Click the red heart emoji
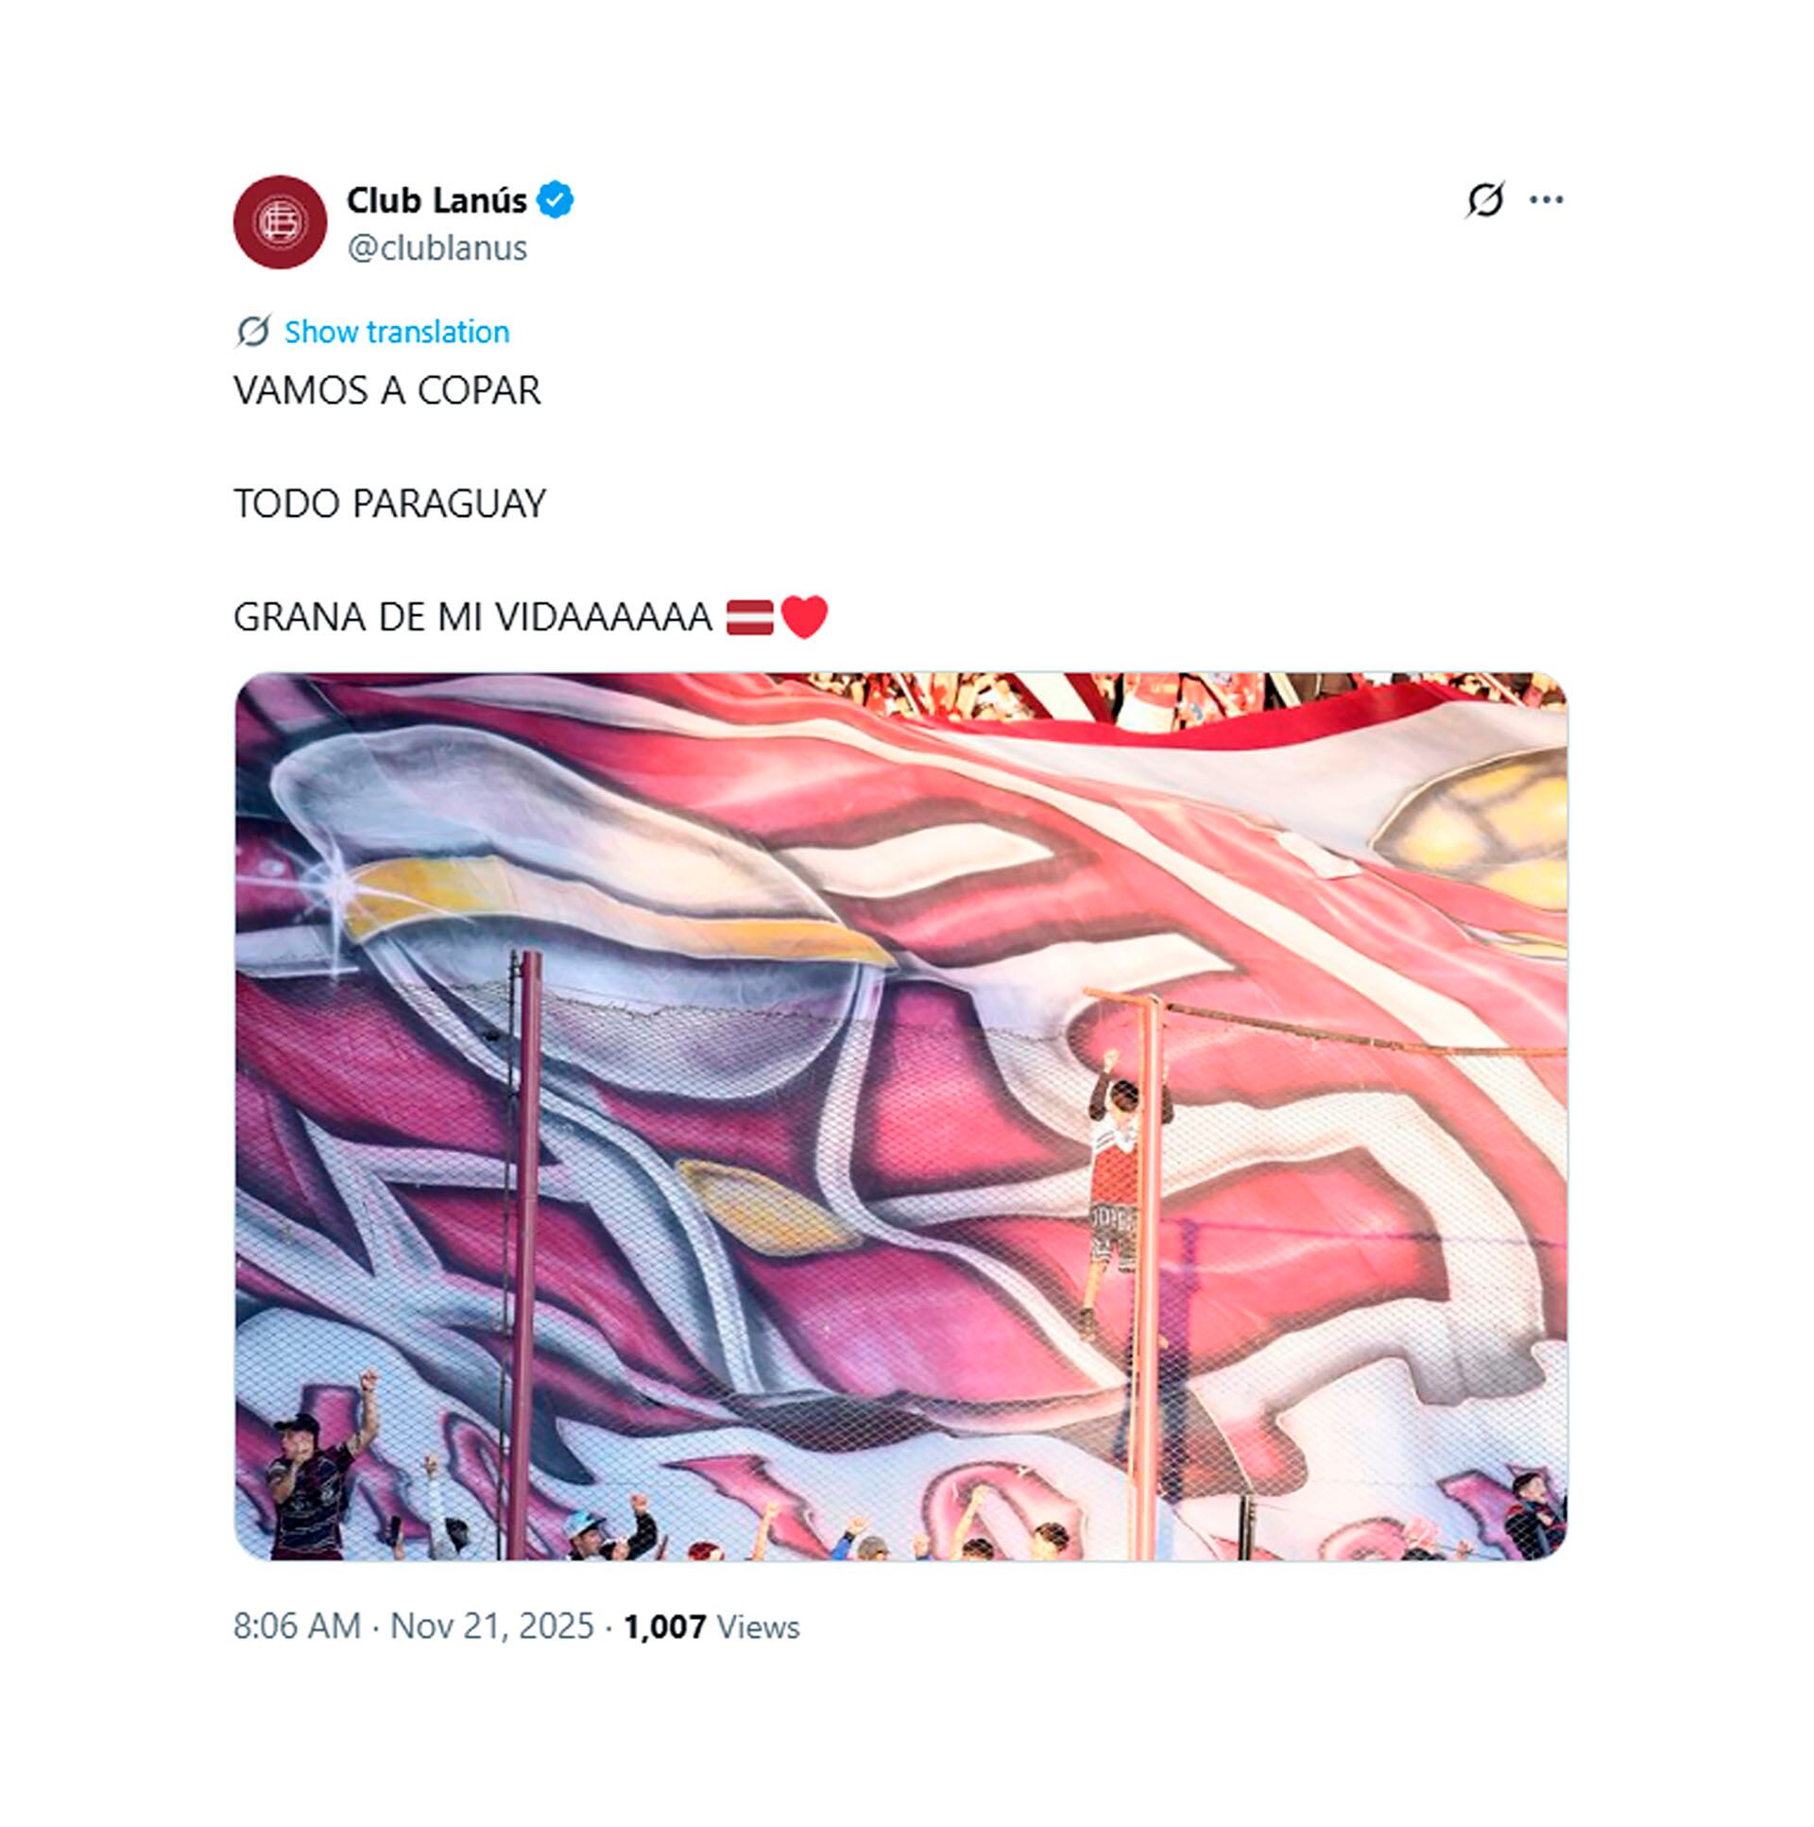Screen dimensions: 1814x1827 tap(804, 617)
